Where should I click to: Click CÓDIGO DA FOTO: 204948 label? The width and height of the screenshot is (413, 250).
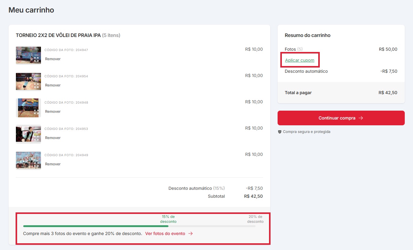pyautogui.click(x=66, y=102)
